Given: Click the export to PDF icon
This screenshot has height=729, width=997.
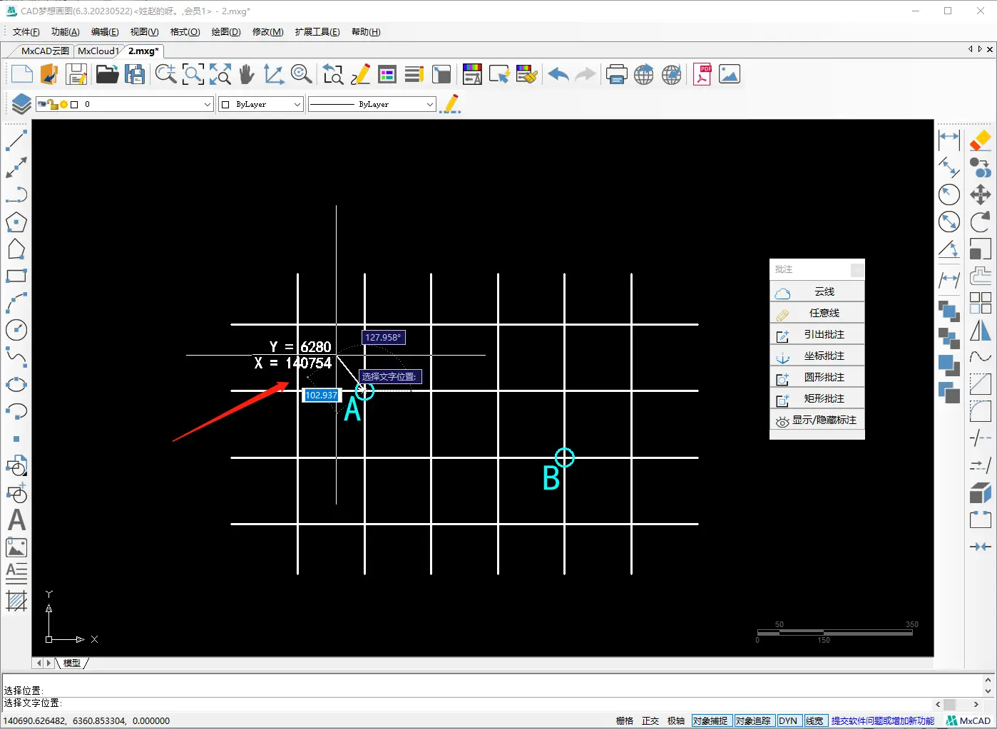Looking at the screenshot, I should pos(702,74).
